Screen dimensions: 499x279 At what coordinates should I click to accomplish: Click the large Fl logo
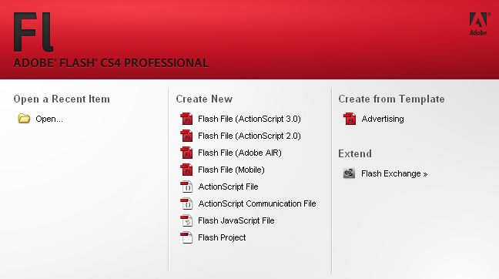[x=33, y=32]
